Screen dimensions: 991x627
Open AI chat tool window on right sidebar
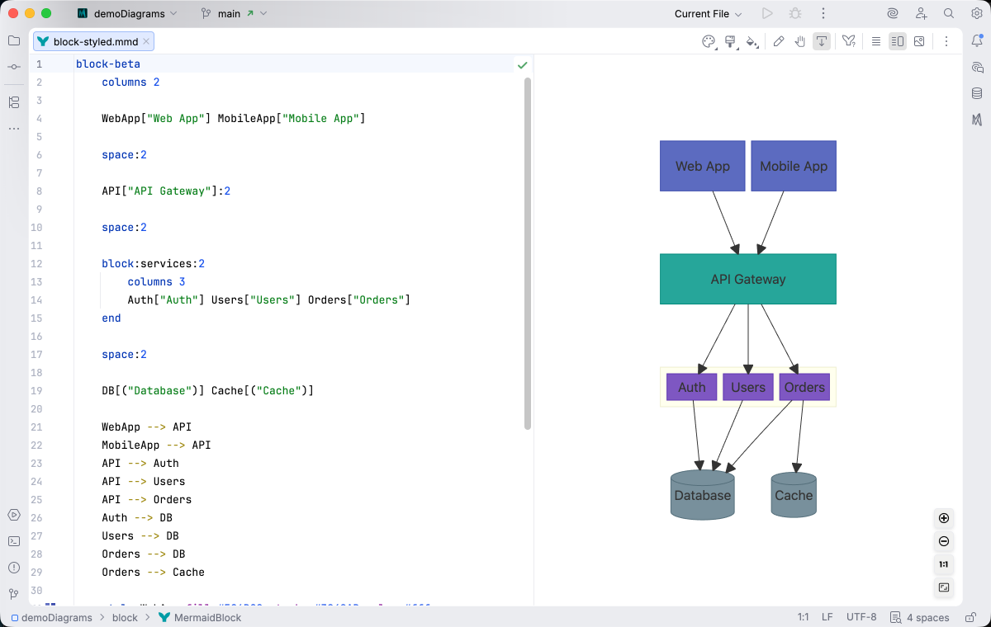point(977,67)
